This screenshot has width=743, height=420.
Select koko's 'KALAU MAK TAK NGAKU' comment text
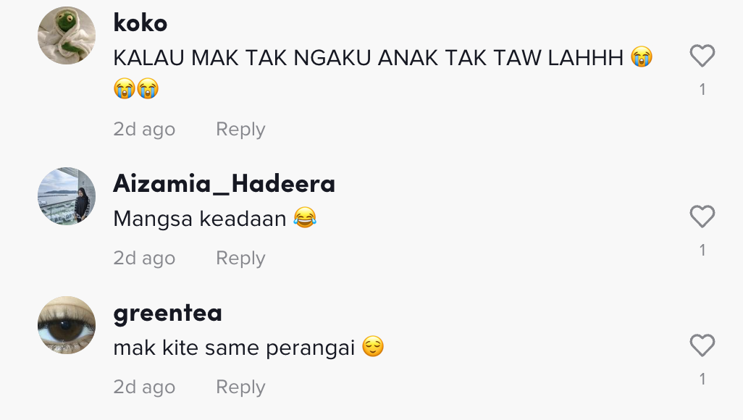click(x=383, y=72)
